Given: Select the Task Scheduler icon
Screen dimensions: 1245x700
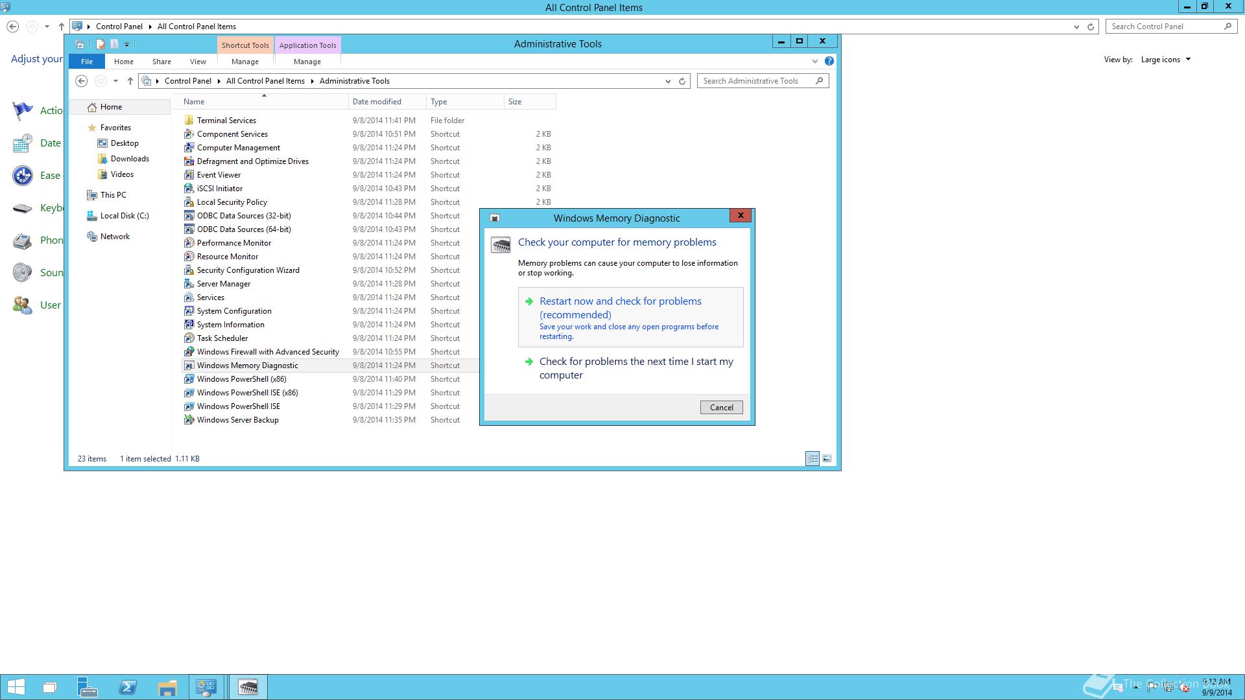Looking at the screenshot, I should coord(189,338).
